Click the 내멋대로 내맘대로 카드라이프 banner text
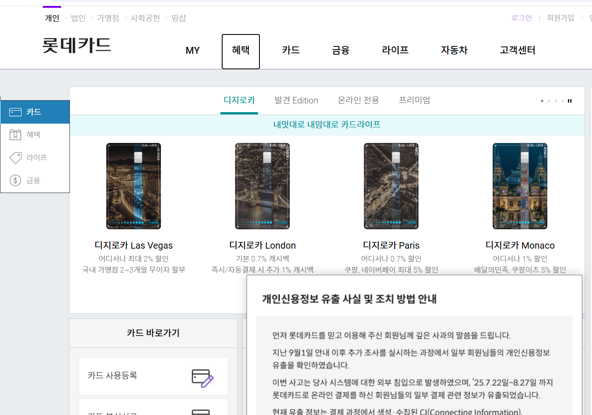 (x=327, y=125)
